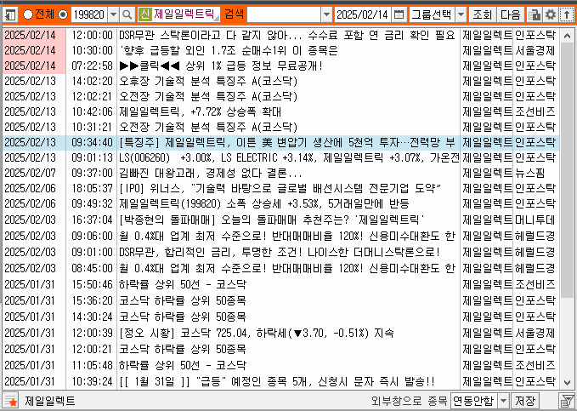Click the favorites star list icon
577x411 pixels.
pyautogui.click(x=10, y=401)
